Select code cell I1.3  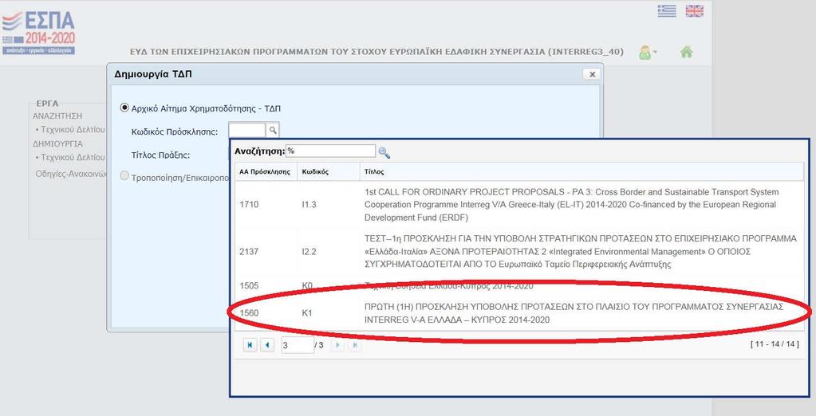(x=309, y=204)
